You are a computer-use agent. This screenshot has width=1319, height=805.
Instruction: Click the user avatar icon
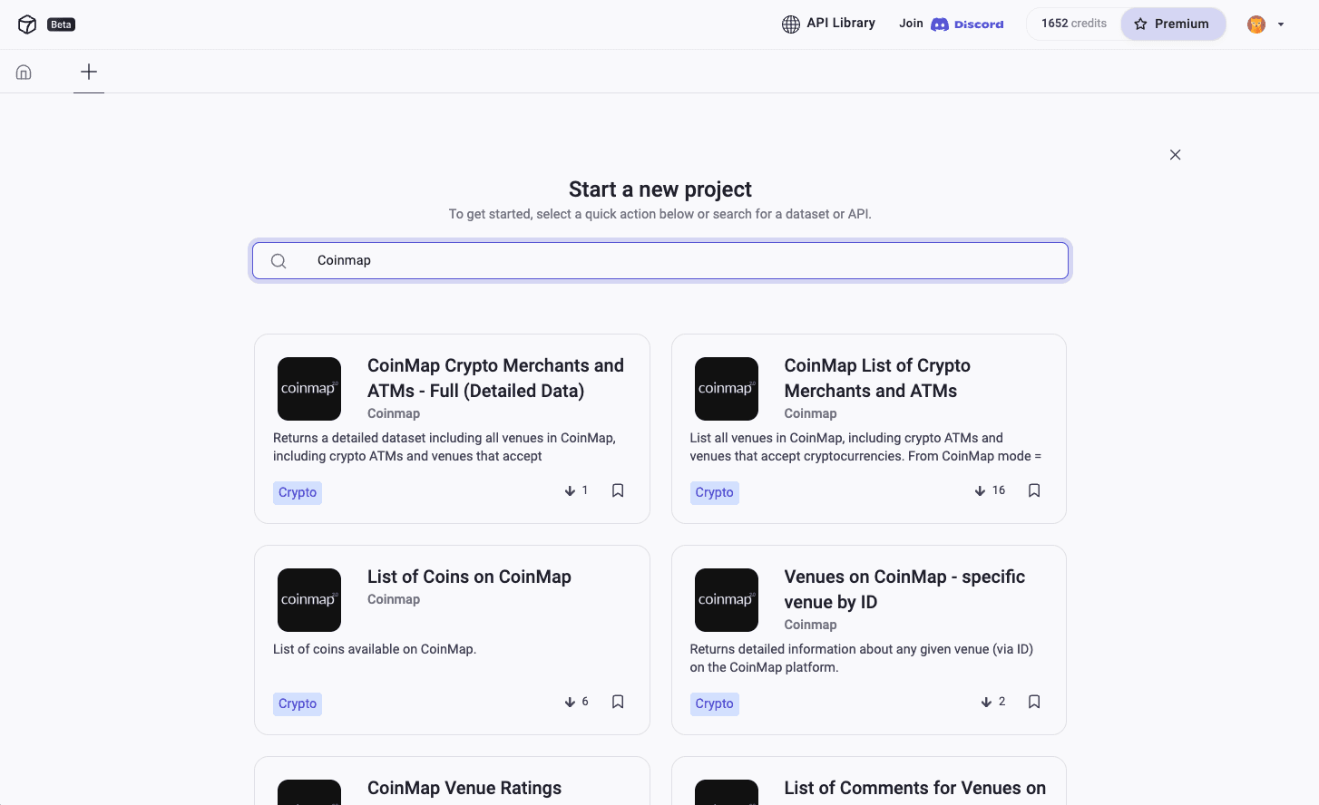[1256, 24]
